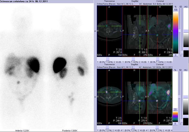
Task: Click the top row percent color scale bar
Action: coord(176,31)
